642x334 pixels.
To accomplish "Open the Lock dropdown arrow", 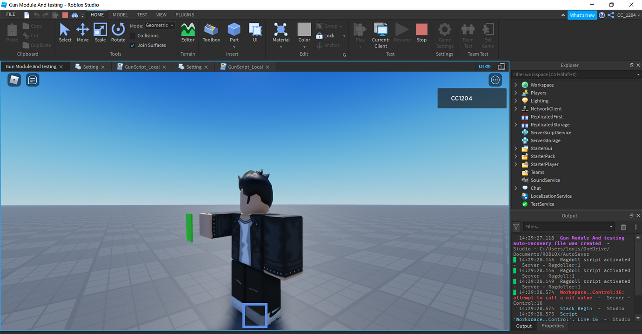I will point(344,36).
